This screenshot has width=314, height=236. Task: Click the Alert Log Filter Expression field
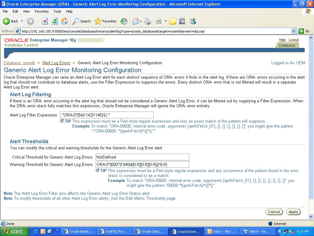click(107, 115)
